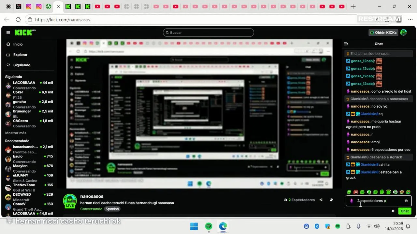This screenshot has height=234, width=417.
Task: Click the Obtén KICKs button
Action: pos(383,32)
